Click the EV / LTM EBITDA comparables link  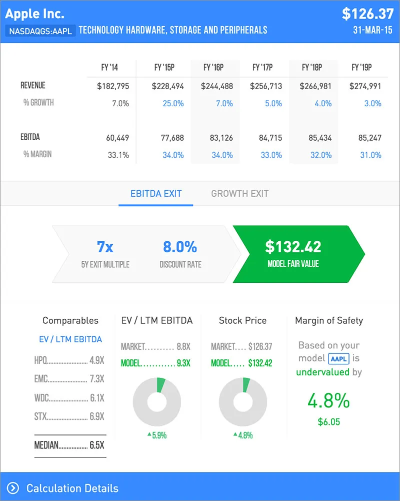click(70, 339)
